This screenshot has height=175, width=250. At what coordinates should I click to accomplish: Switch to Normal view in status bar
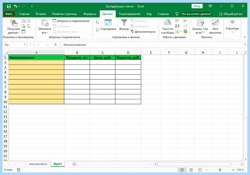pyautogui.click(x=182, y=170)
